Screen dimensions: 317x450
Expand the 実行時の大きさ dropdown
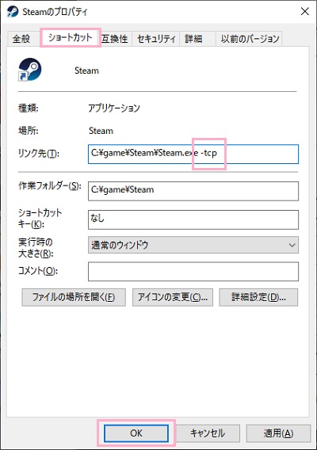coord(193,245)
